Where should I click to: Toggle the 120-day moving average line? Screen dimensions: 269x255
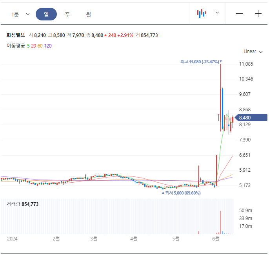pyautogui.click(x=48, y=46)
